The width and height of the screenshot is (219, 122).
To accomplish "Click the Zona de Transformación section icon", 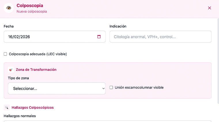I will pyautogui.click(x=11, y=70).
